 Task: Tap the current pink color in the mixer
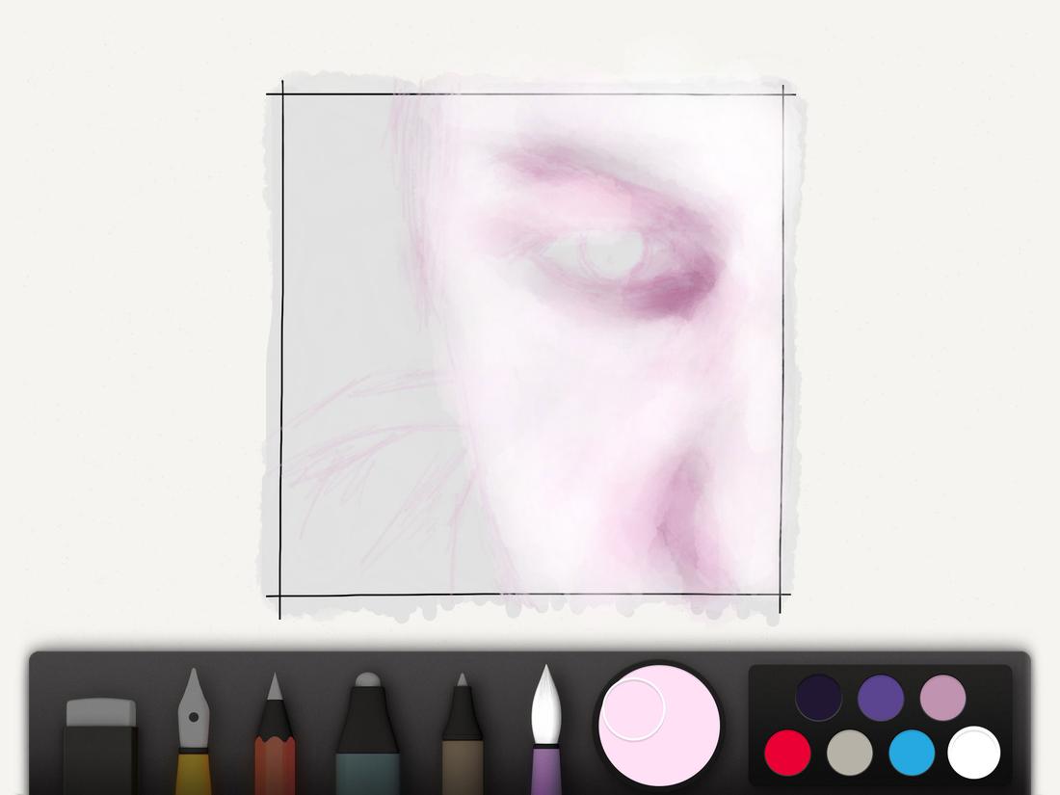coord(660,728)
